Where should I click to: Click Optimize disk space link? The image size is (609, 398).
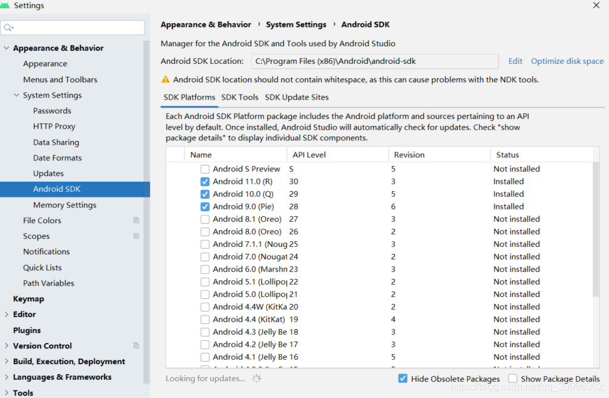click(x=567, y=61)
